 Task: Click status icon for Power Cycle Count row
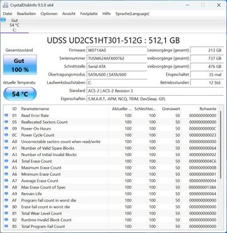6,135
